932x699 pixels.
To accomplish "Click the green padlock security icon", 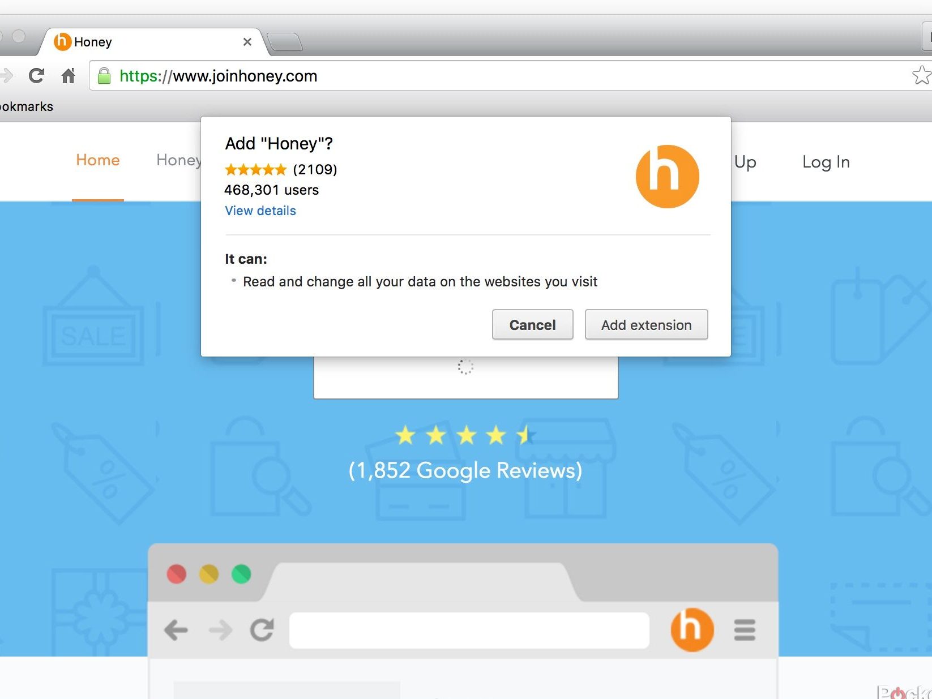I will coord(104,76).
